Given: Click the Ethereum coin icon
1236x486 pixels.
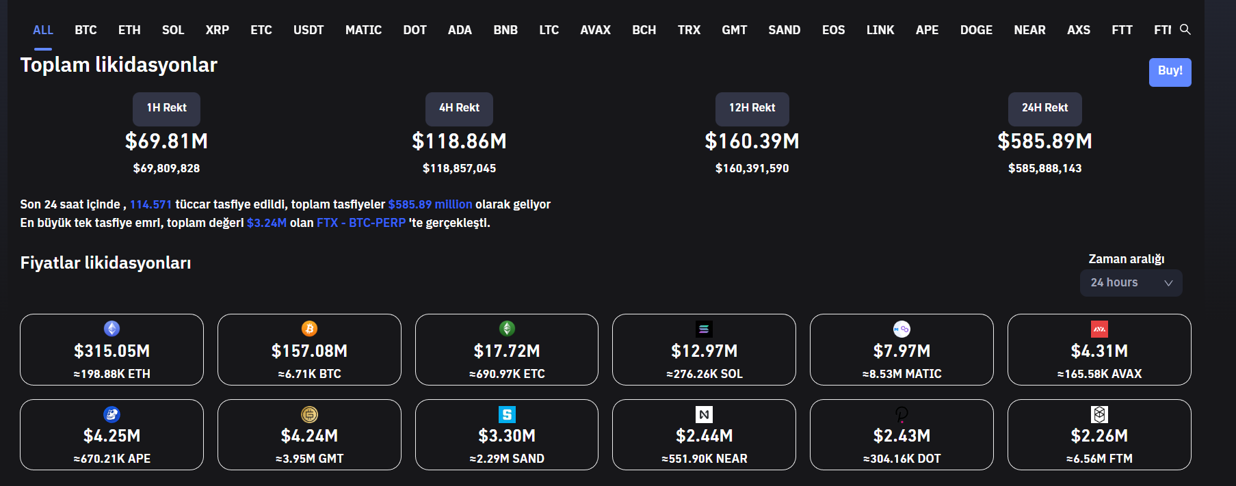Looking at the screenshot, I should click(x=111, y=329).
